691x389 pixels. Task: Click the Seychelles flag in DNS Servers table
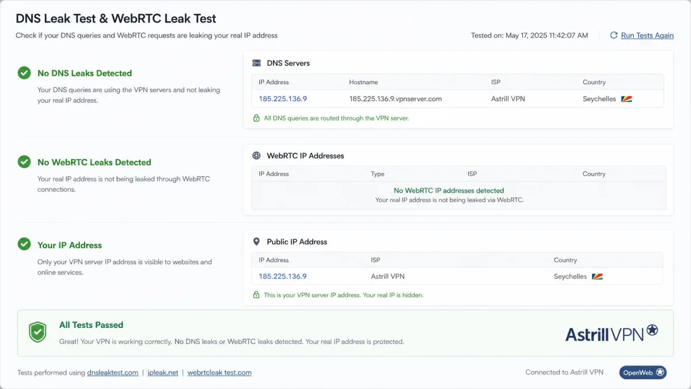tap(627, 99)
